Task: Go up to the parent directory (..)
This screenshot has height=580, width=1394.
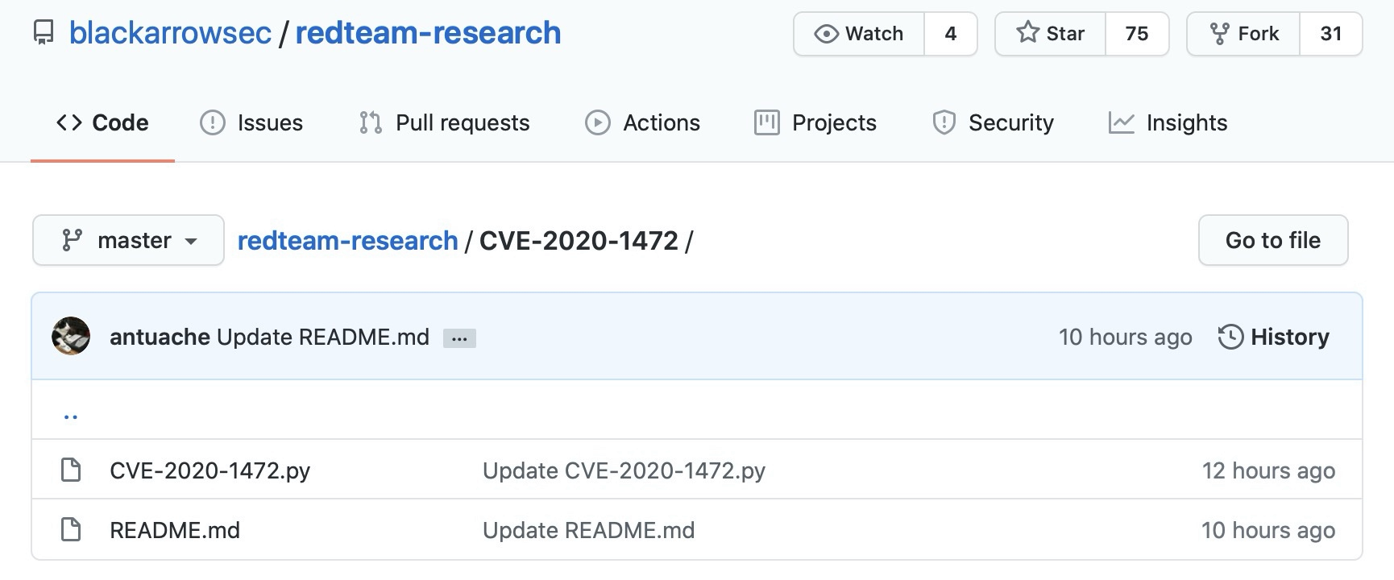Action: pyautogui.click(x=71, y=416)
